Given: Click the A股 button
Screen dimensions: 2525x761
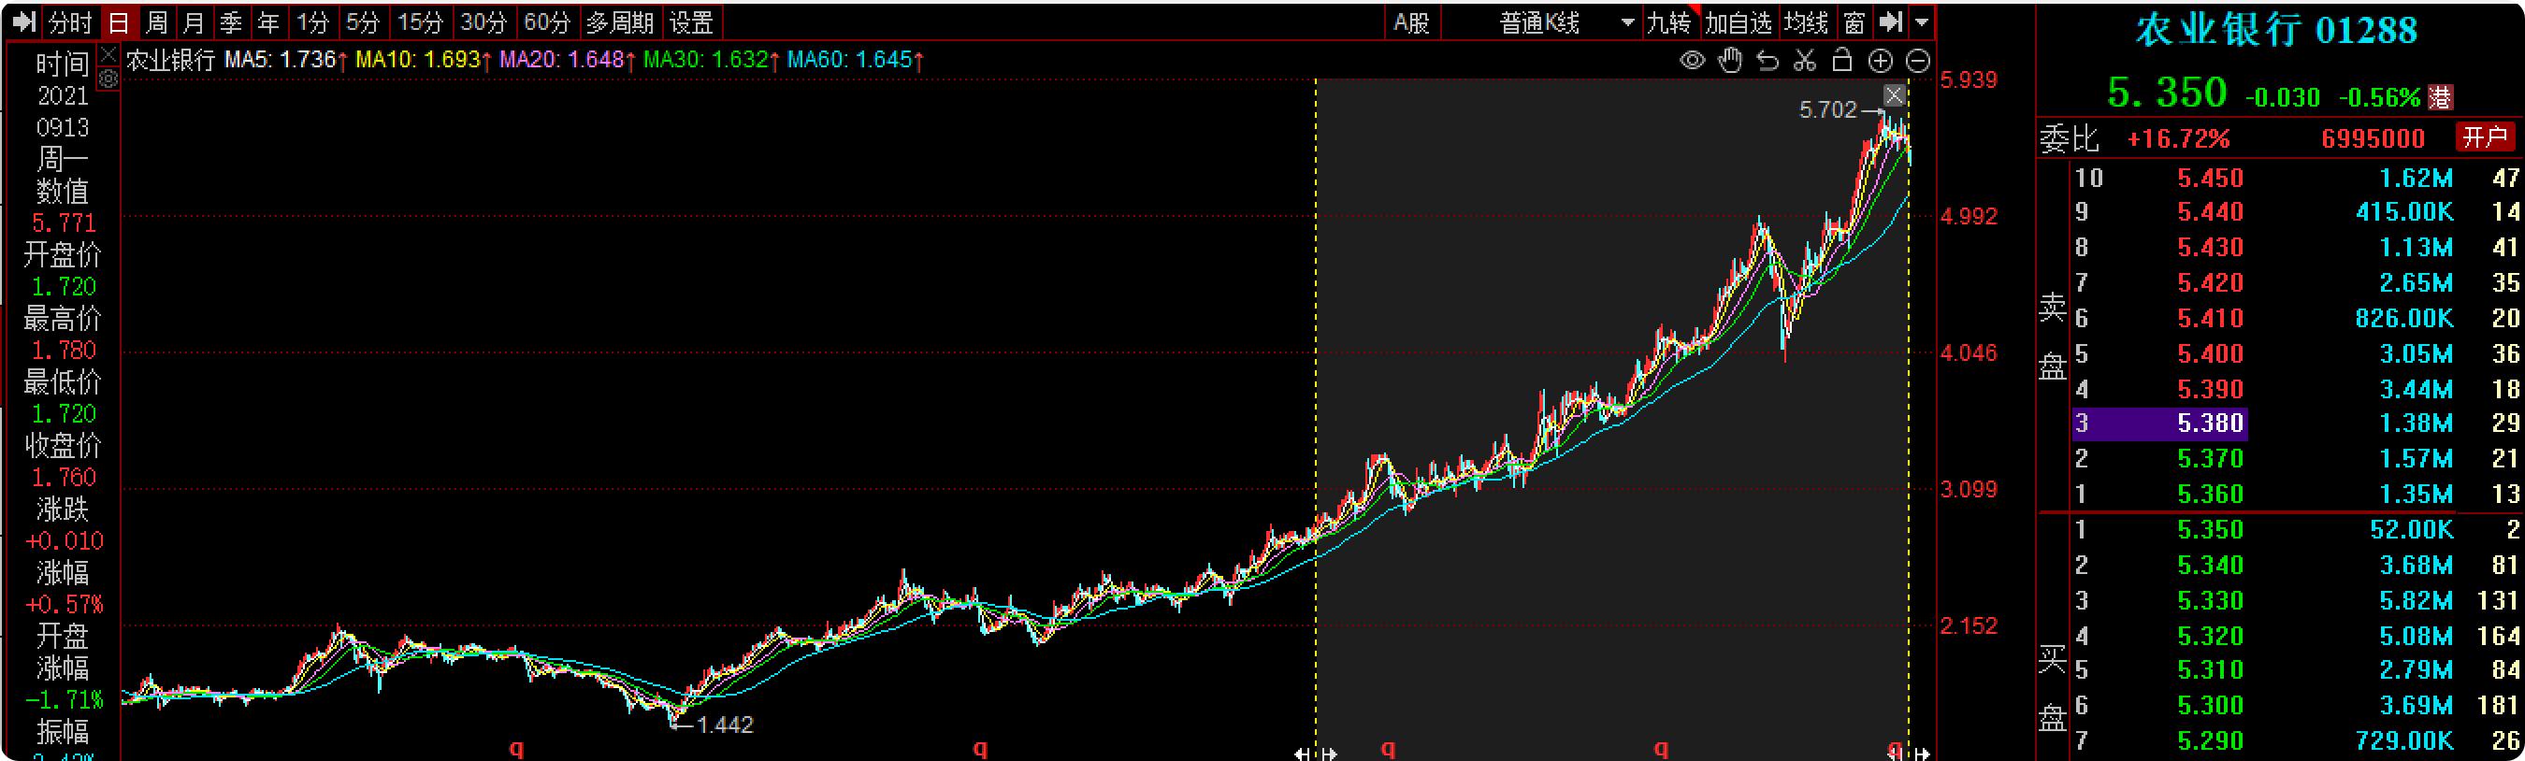Looking at the screenshot, I should pyautogui.click(x=1411, y=22).
